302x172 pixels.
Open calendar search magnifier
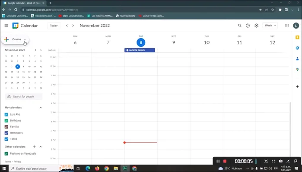[240, 26]
